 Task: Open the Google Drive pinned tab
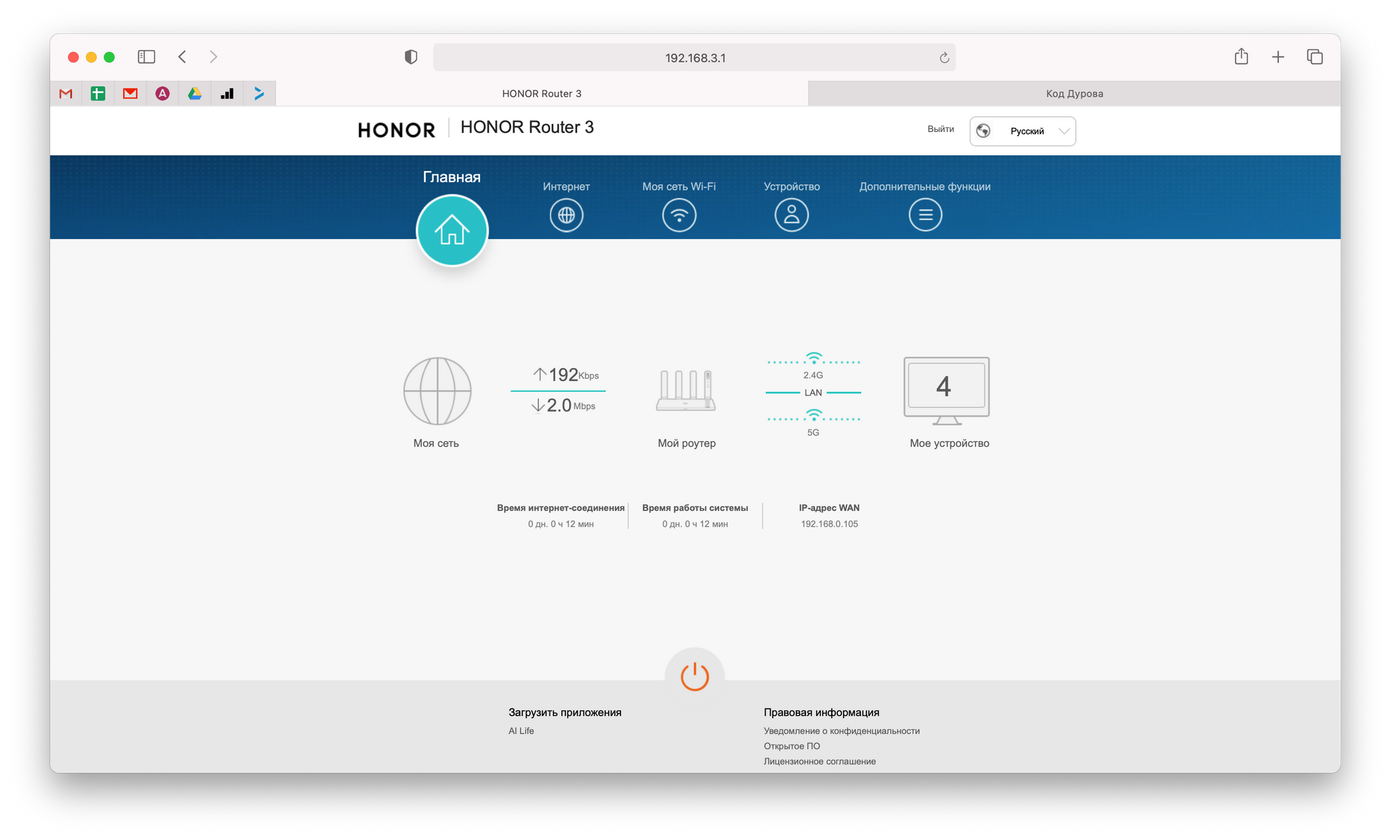click(195, 93)
